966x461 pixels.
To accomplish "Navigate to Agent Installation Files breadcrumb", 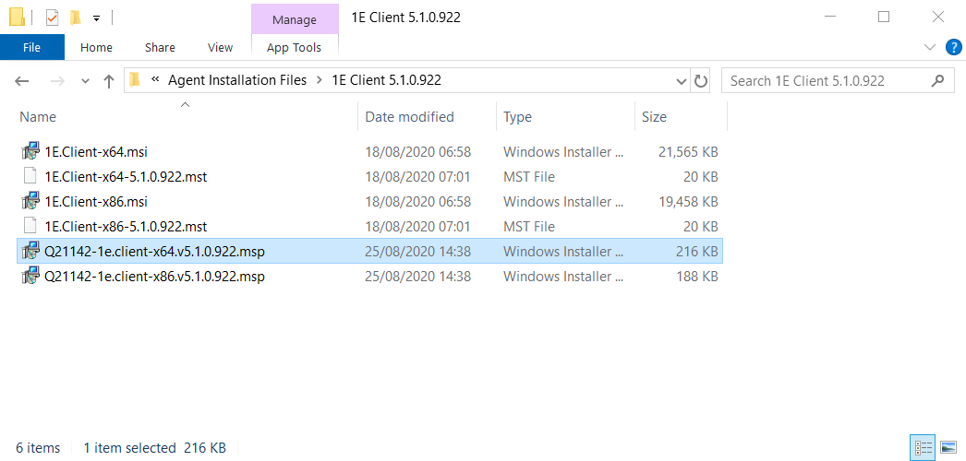I will pos(237,80).
